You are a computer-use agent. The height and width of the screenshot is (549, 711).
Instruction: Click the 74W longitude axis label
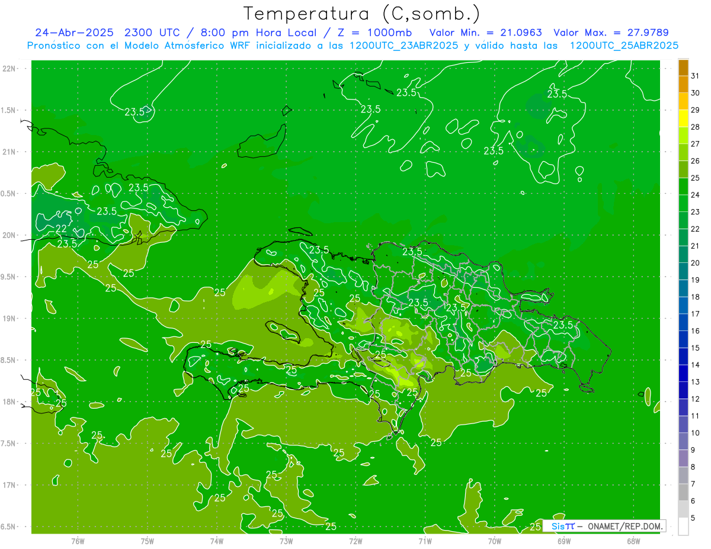(217, 541)
